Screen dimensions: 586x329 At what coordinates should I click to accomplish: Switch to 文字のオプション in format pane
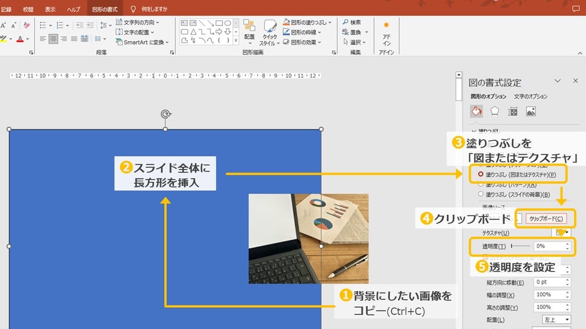pyautogui.click(x=531, y=97)
